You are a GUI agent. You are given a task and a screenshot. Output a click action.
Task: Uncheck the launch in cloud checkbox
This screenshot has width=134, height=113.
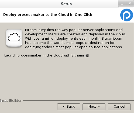(87, 55)
